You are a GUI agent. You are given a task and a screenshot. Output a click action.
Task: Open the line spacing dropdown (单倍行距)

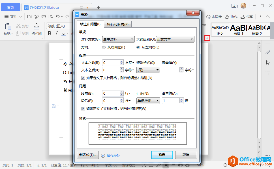tap(148, 101)
